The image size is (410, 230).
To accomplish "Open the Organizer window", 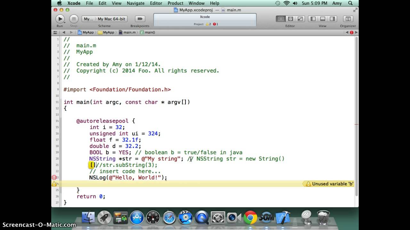I will (x=348, y=19).
